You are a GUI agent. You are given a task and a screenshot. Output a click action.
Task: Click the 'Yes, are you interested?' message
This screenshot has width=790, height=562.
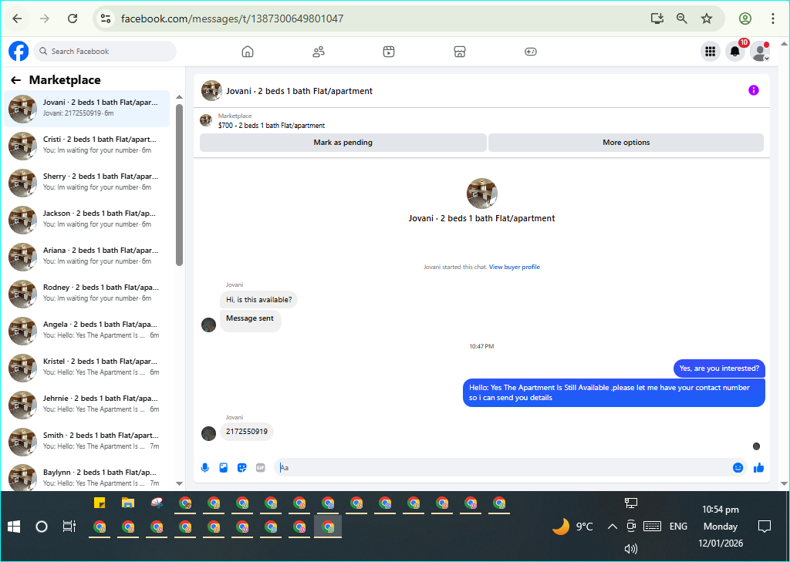[x=719, y=368]
